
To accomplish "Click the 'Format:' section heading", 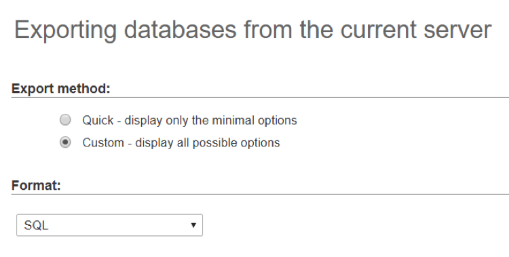I will [36, 185].
